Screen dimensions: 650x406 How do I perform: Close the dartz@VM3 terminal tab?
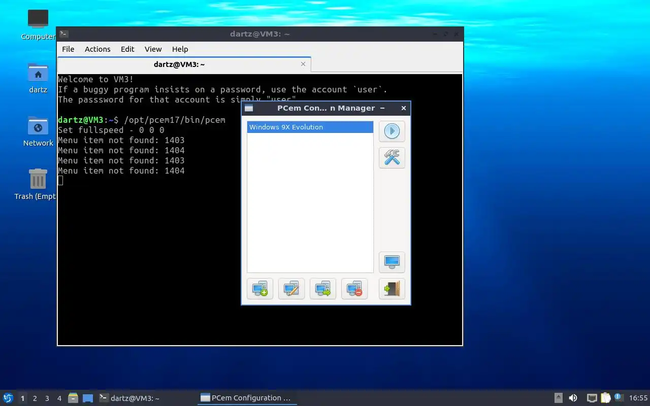tap(303, 64)
